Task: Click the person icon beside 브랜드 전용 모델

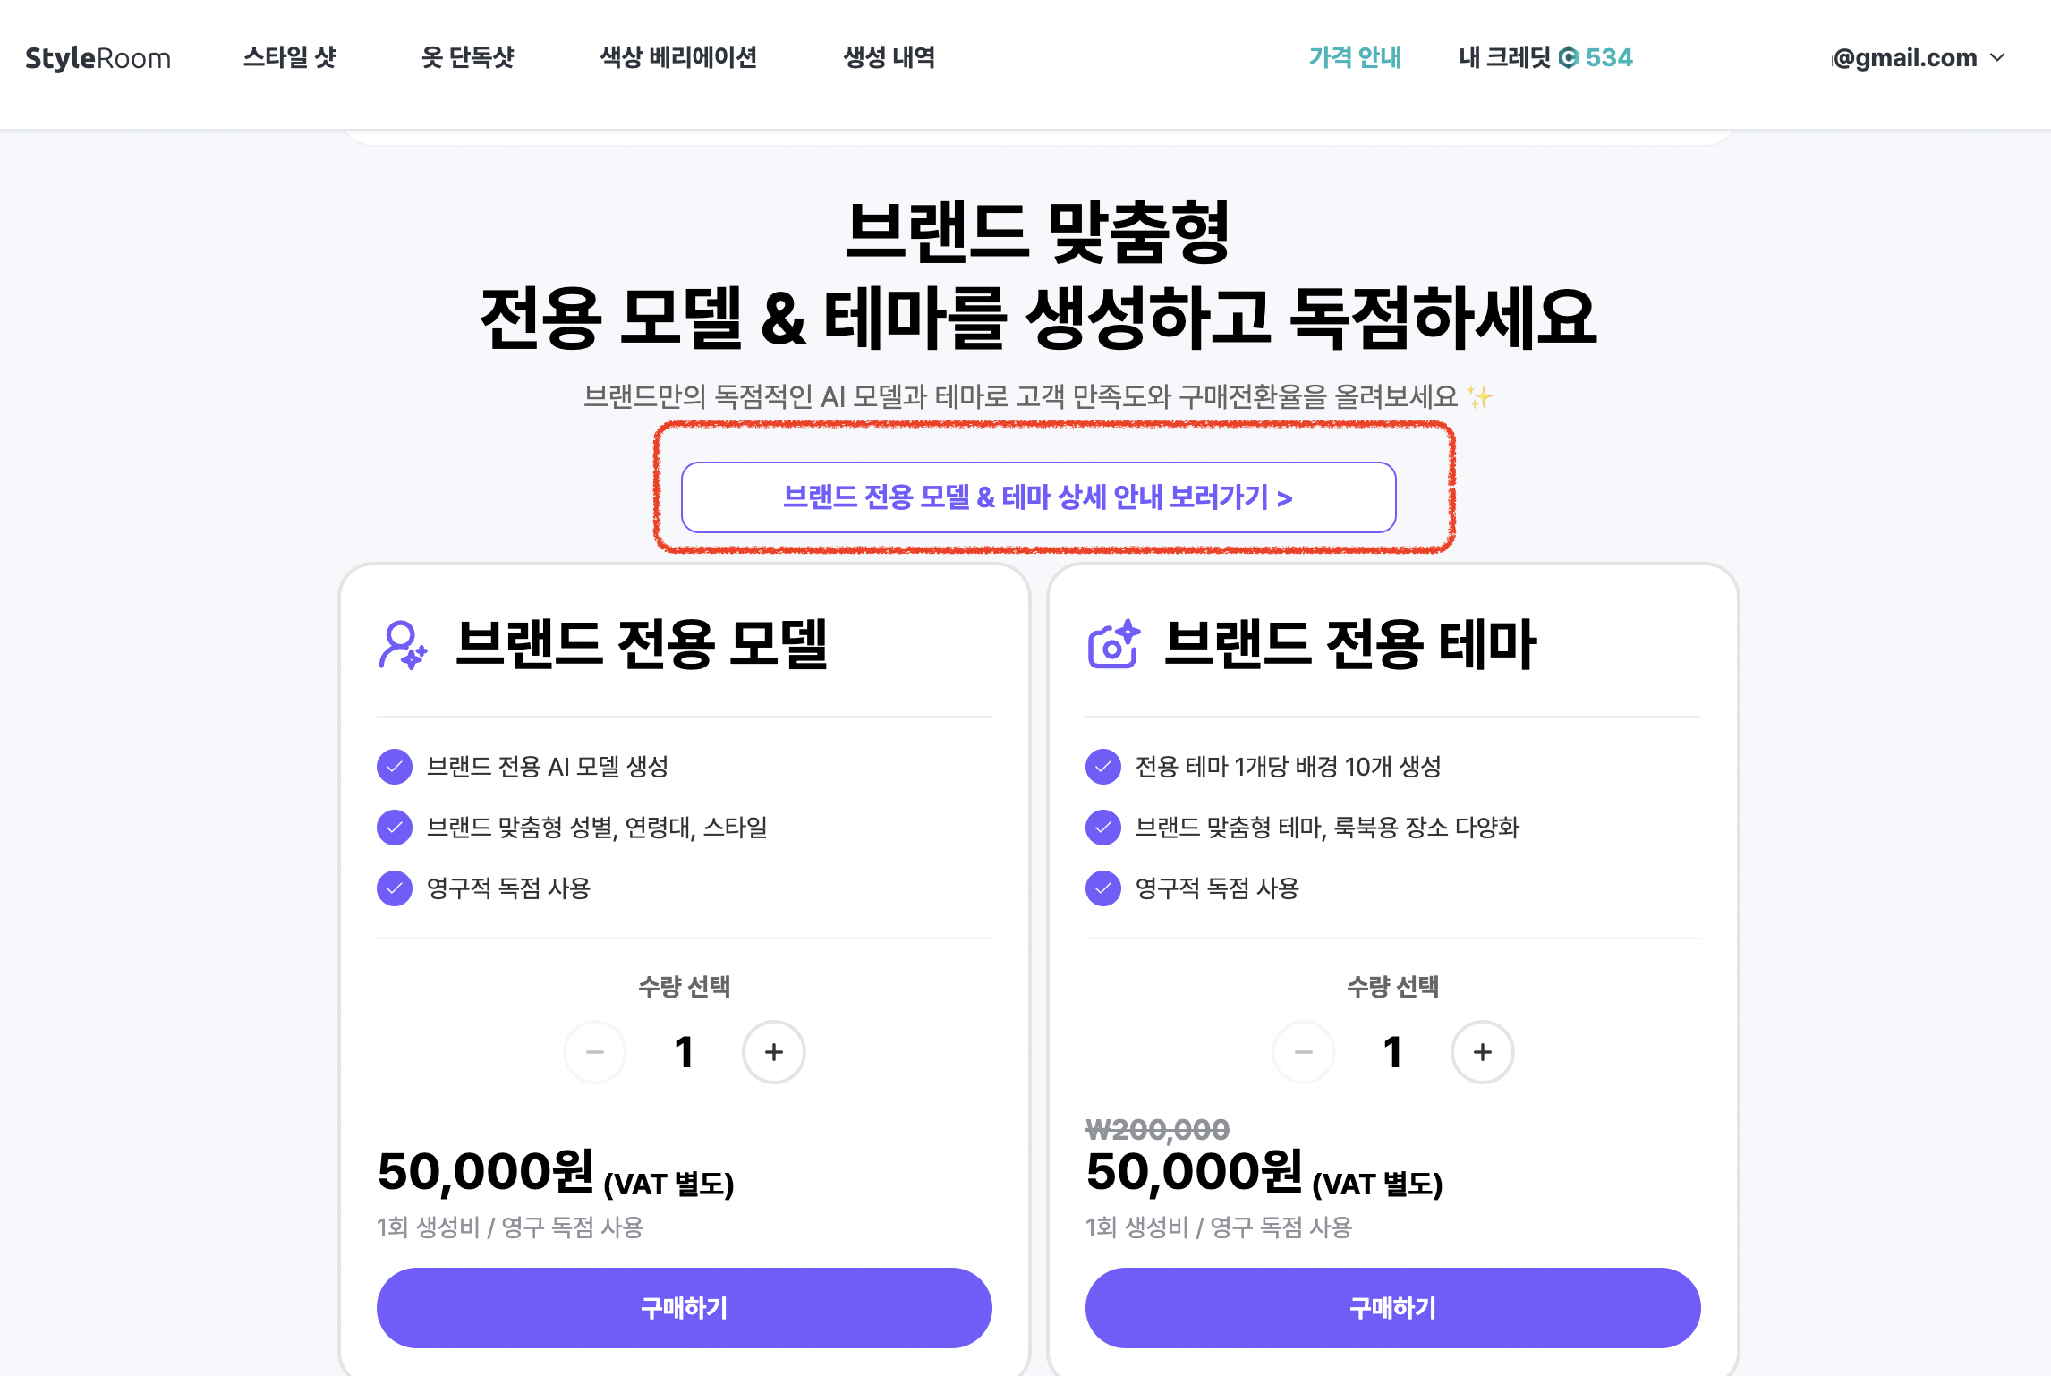Action: pos(402,642)
